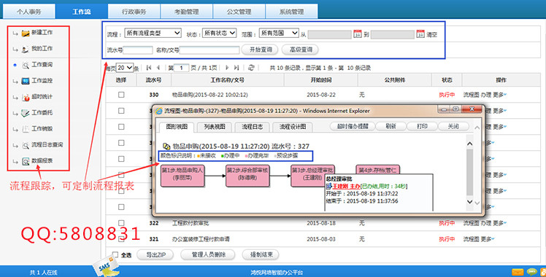Switch to the 系统管理 top tab

click(292, 12)
